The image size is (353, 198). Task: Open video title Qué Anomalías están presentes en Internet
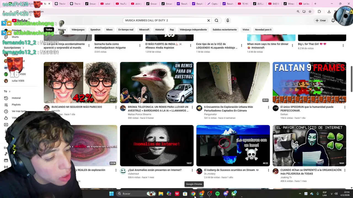pyautogui.click(x=155, y=170)
